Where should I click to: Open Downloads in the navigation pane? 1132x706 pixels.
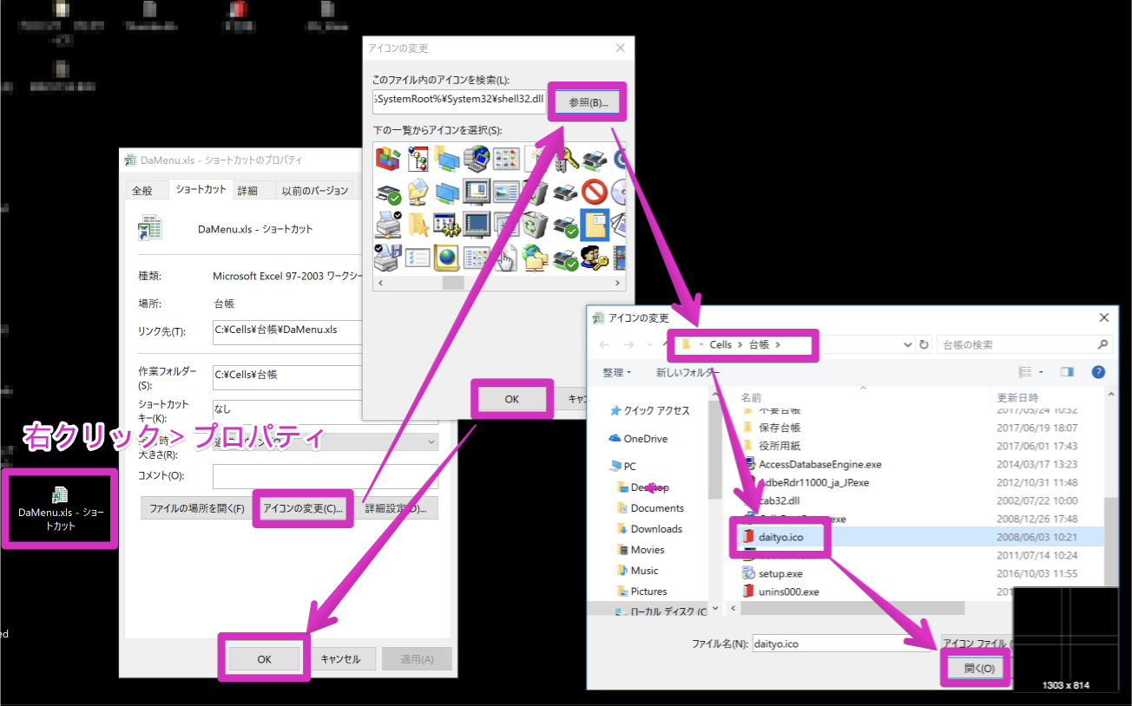(656, 529)
